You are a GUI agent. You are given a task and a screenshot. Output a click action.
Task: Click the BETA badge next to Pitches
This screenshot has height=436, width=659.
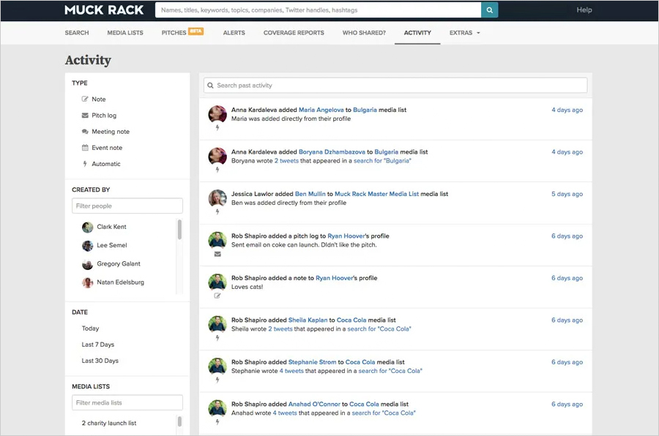pos(196,31)
